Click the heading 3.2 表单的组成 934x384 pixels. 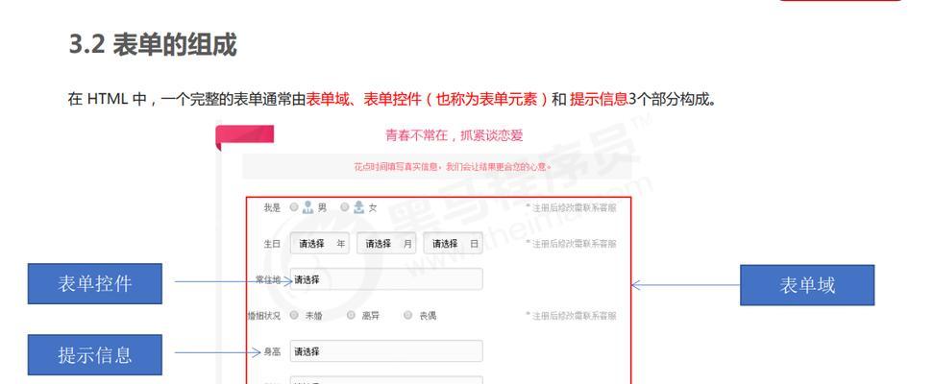click(153, 45)
